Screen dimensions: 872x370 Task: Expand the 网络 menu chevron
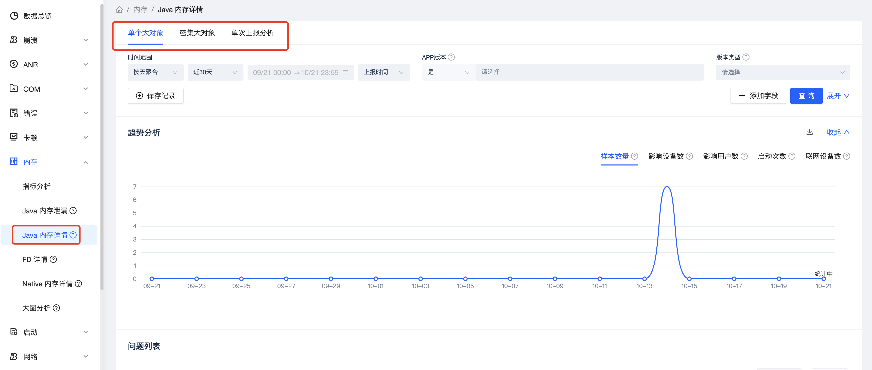tap(86, 356)
